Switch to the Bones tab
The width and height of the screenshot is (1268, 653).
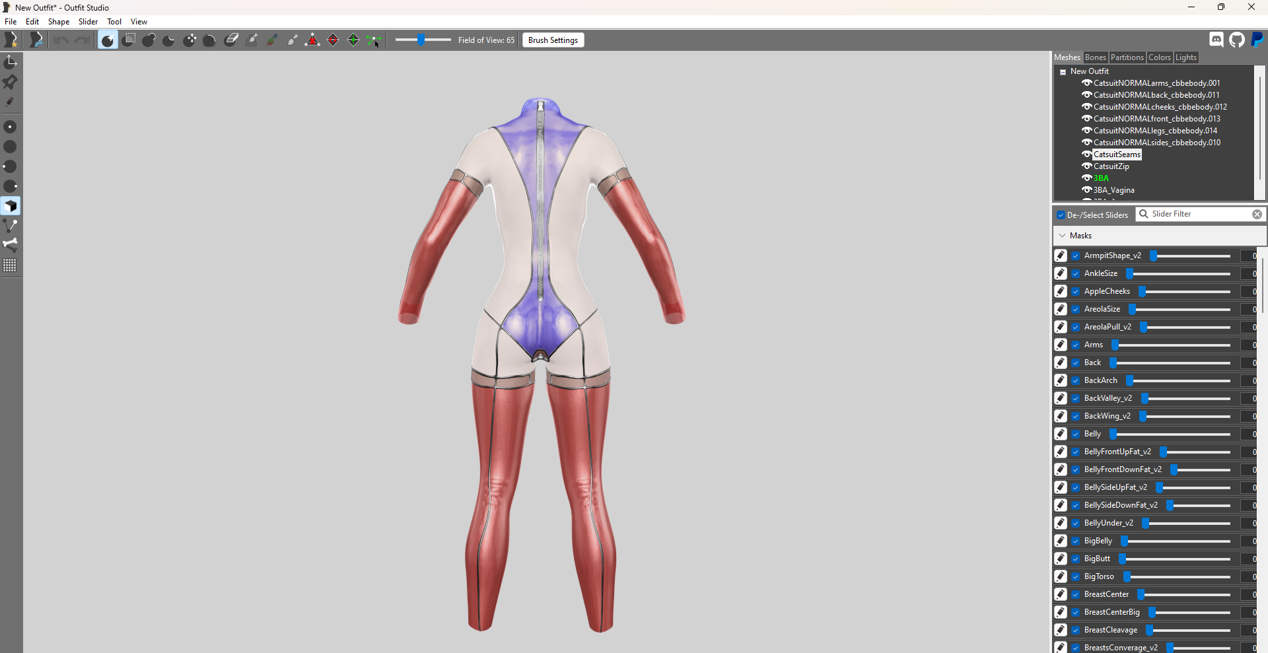[x=1096, y=57]
